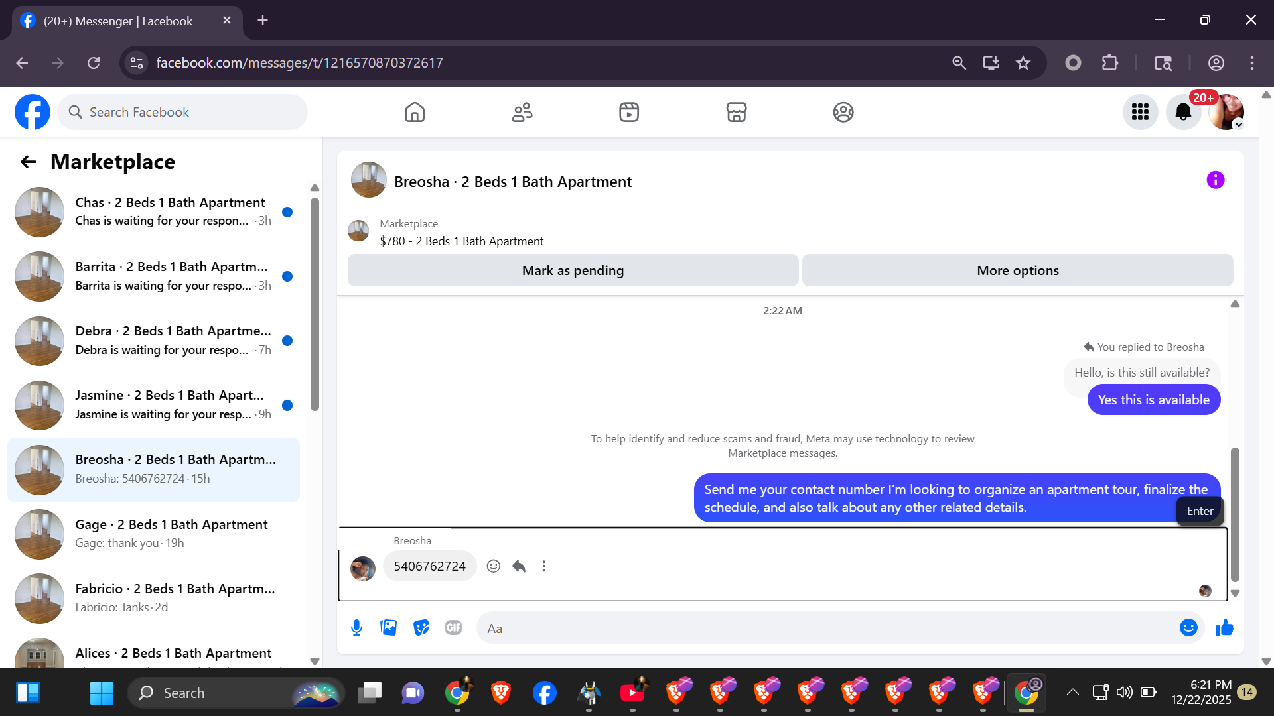Reply to the 5406762724 message
This screenshot has width=1274, height=716.
click(x=519, y=566)
